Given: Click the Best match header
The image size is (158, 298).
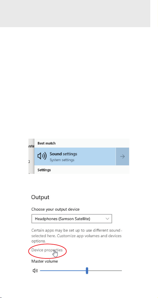Looking at the screenshot, I should coord(46,143).
